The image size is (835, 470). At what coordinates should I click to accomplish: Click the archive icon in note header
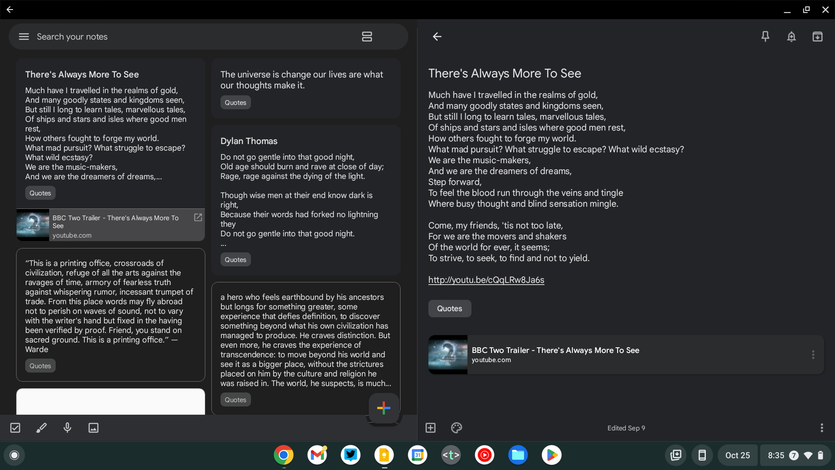[818, 36]
